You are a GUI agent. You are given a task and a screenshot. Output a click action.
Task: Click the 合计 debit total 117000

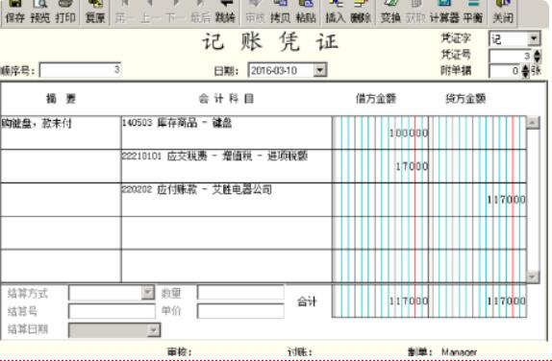pos(409,301)
